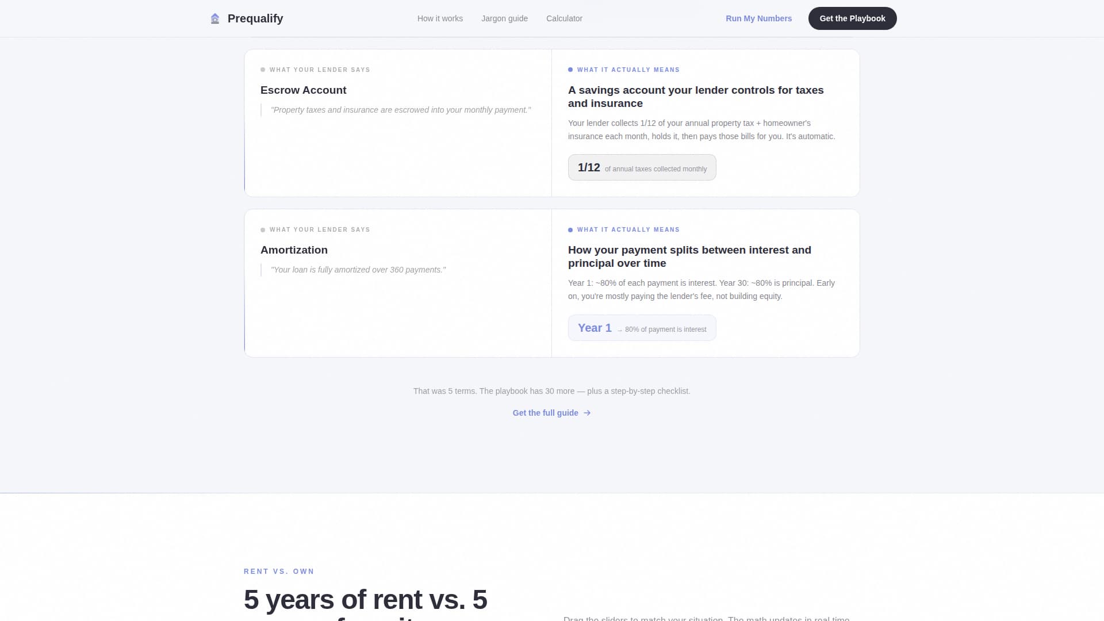The width and height of the screenshot is (1104, 621).
Task: Click the payment splits interest and principal heading
Action: pyautogui.click(x=689, y=256)
